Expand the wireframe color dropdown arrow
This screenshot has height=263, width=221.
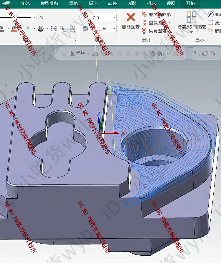click(34, 28)
